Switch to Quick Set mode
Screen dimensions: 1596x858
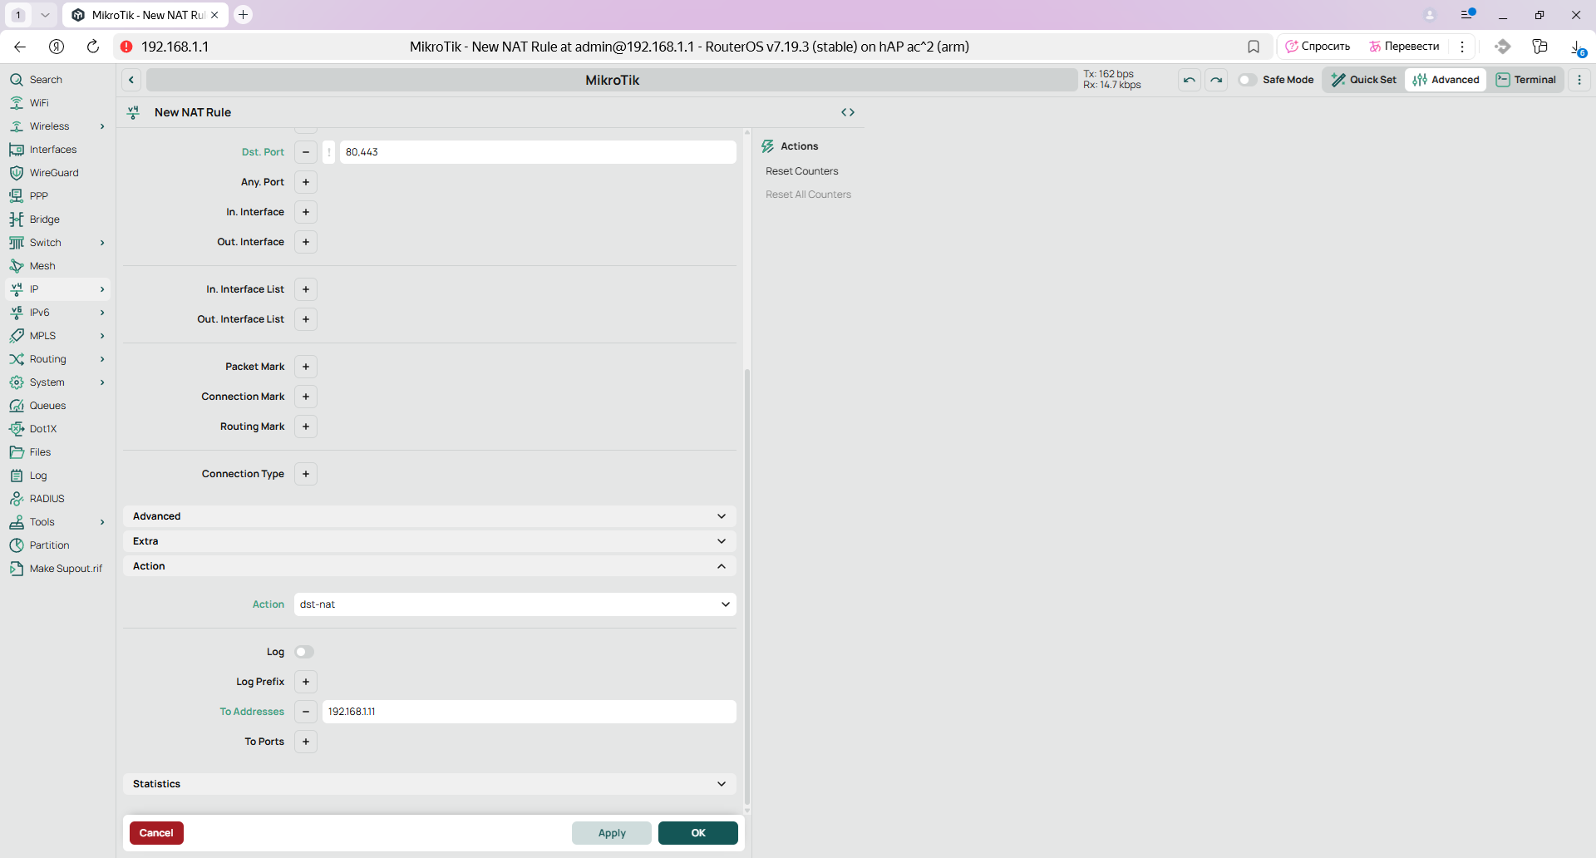(x=1363, y=80)
